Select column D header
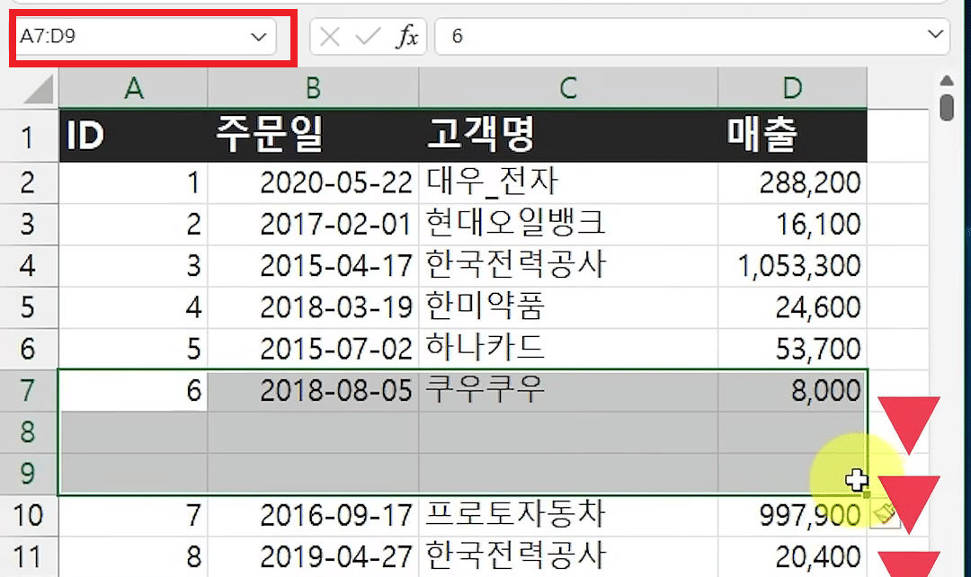The image size is (971, 577). [793, 89]
